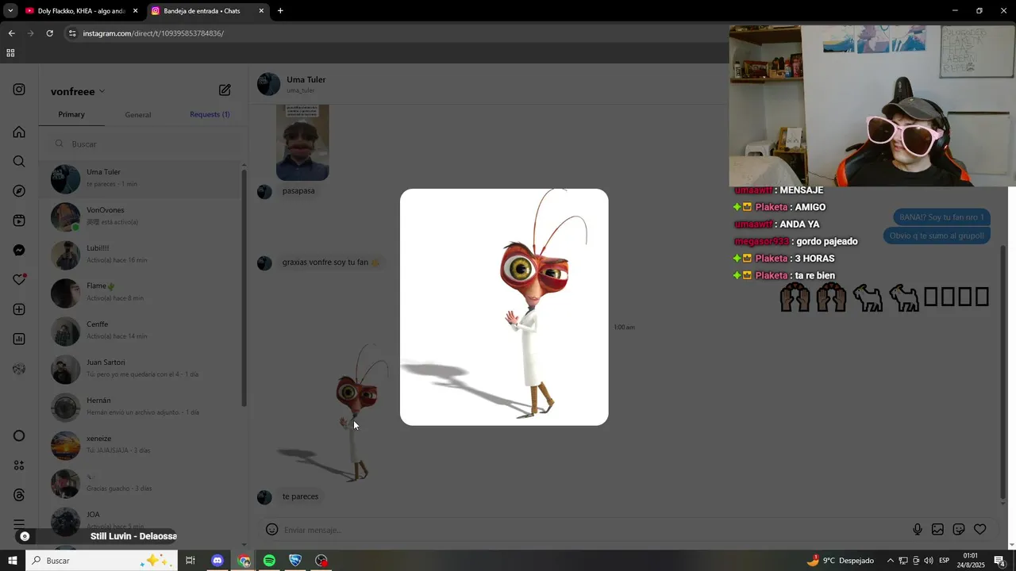The image size is (1016, 571).
Task: Open Task View on taskbar
Action: pos(190,561)
